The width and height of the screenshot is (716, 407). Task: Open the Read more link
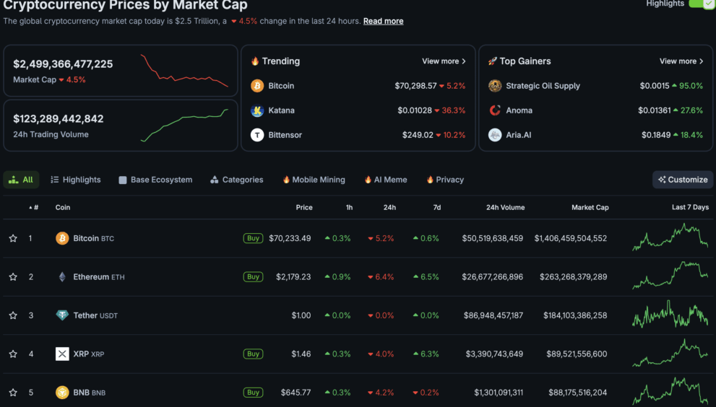coord(383,21)
